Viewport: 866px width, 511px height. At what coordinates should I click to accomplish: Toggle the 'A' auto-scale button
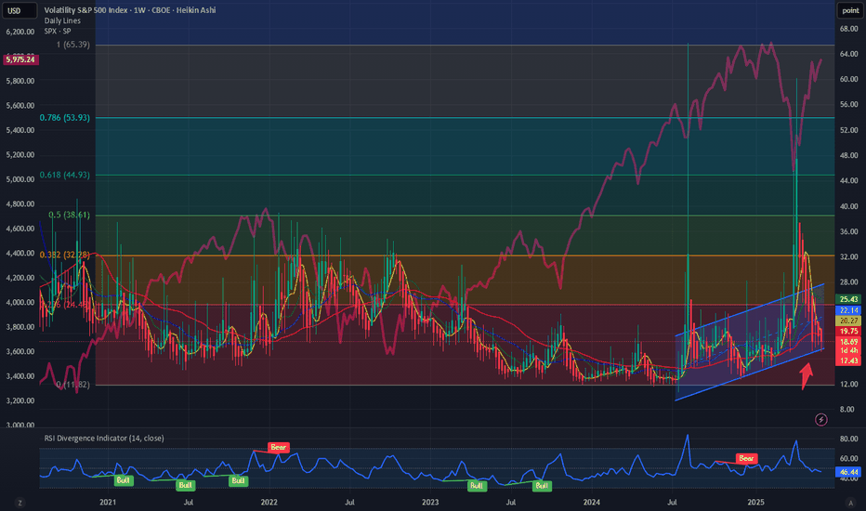tap(850, 502)
